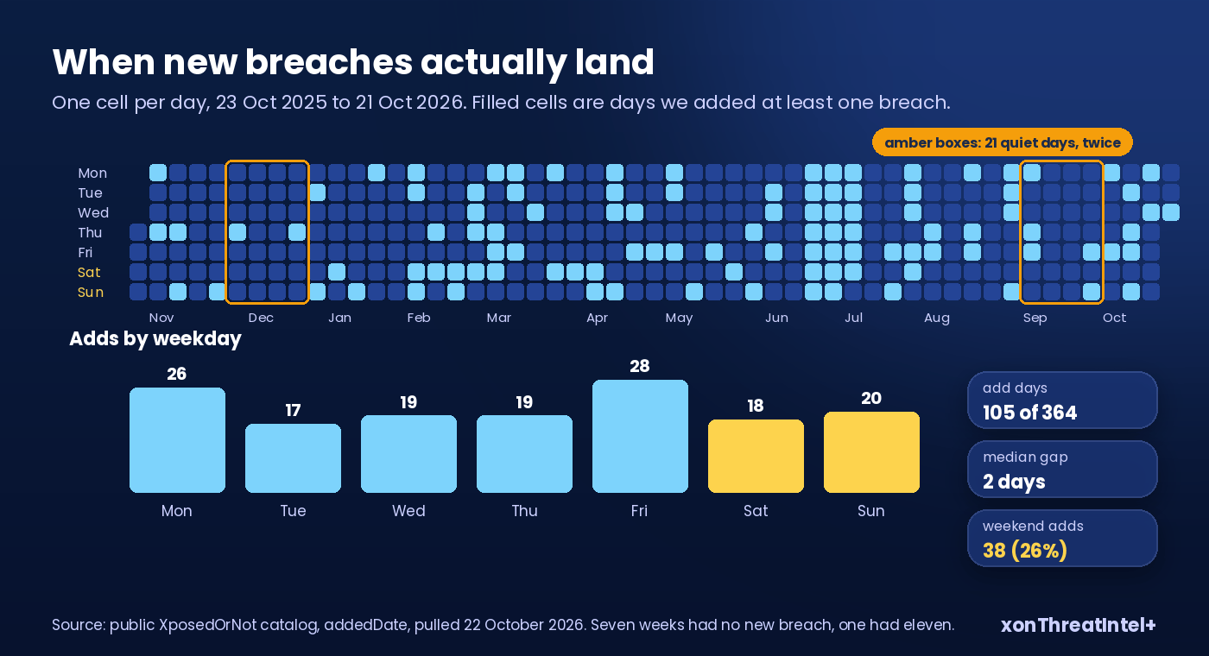Click the Sun row label in heatmap
This screenshot has width=1209, height=656.
point(91,292)
